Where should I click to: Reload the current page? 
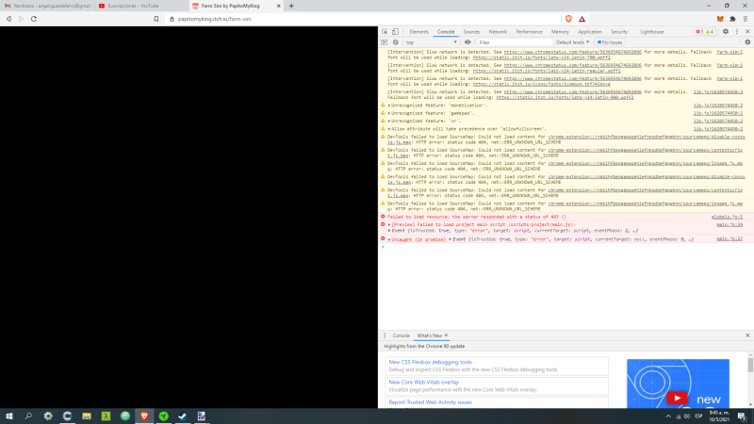[34, 19]
